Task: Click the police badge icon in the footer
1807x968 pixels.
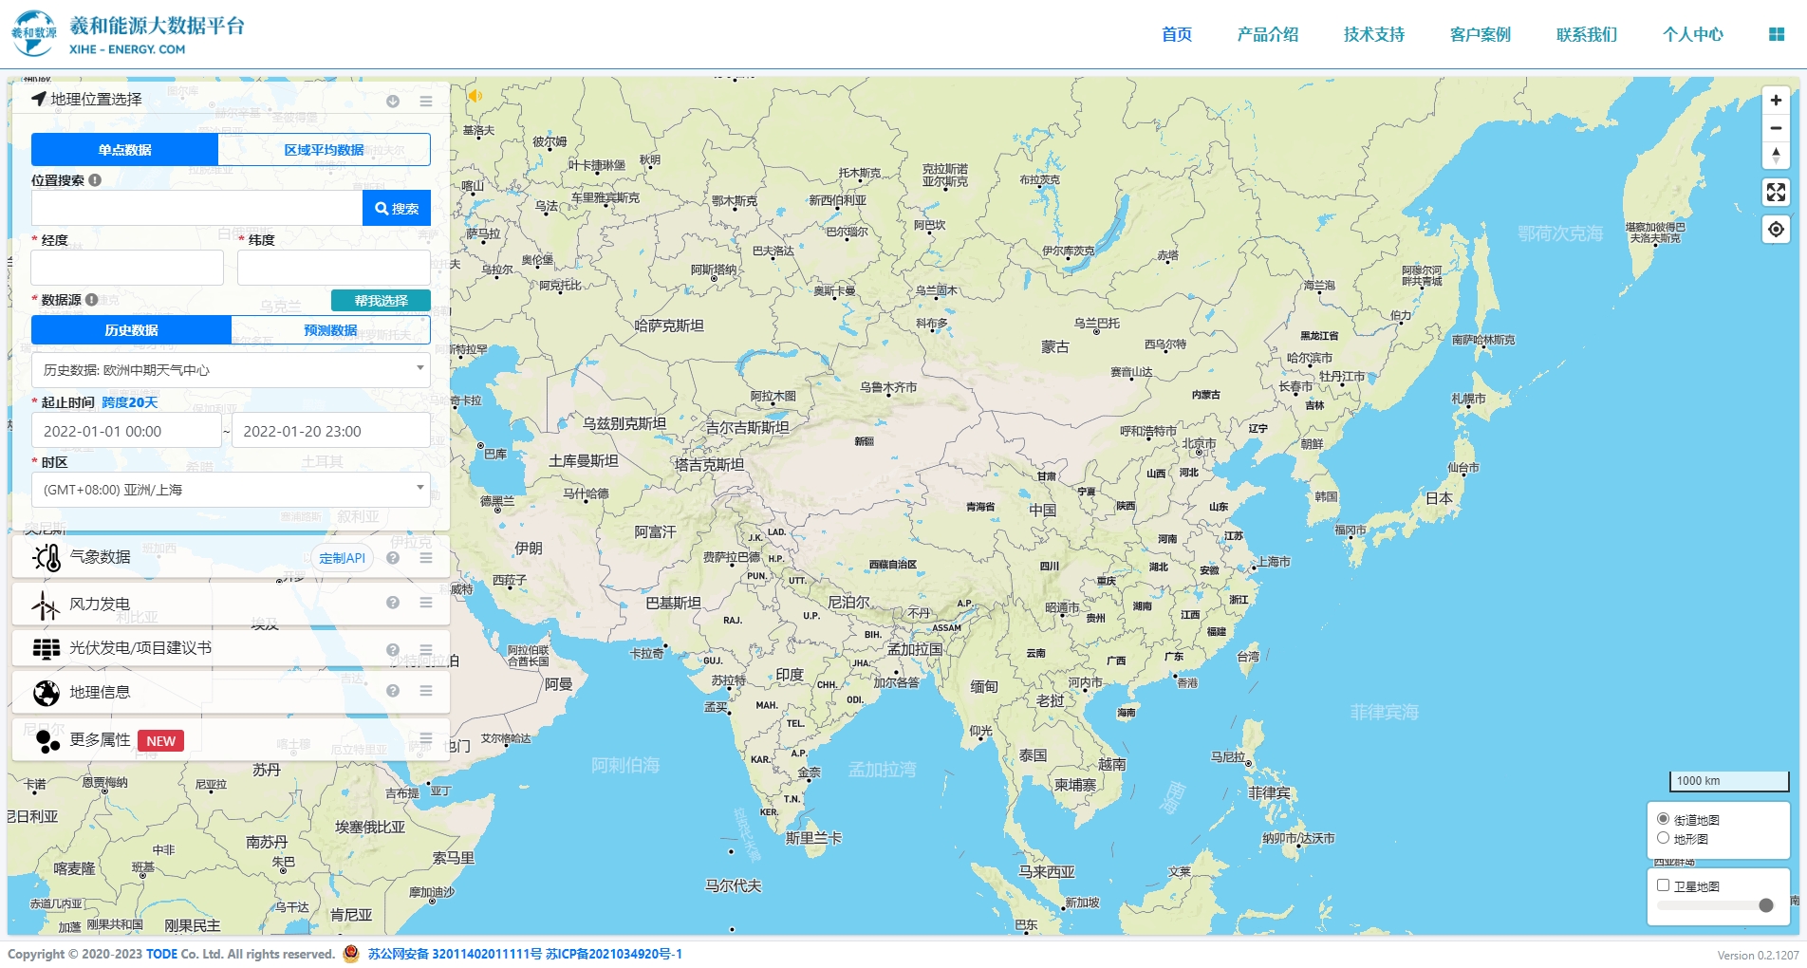Action: pyautogui.click(x=351, y=954)
